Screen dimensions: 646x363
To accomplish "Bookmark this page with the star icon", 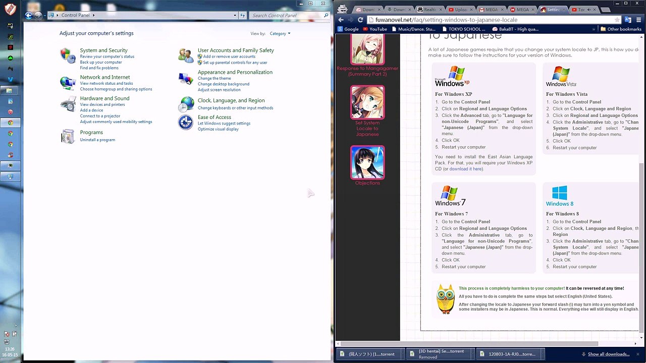I will tap(617, 20).
